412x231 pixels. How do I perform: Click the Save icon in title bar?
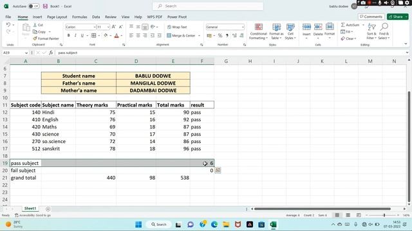click(45, 6)
